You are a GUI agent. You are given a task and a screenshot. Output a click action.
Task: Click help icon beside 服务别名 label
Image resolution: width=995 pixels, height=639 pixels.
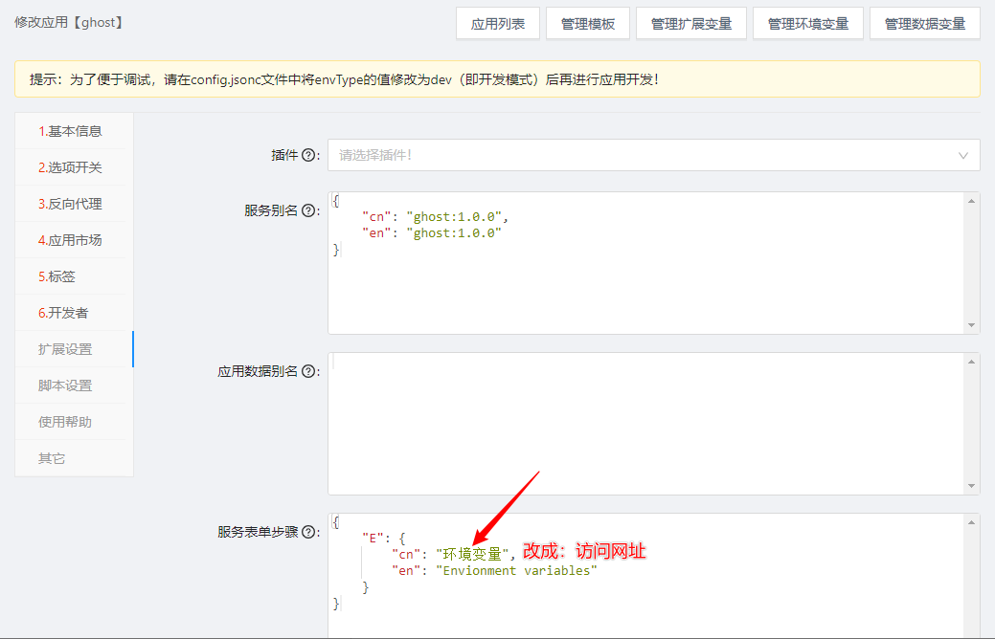click(x=308, y=210)
